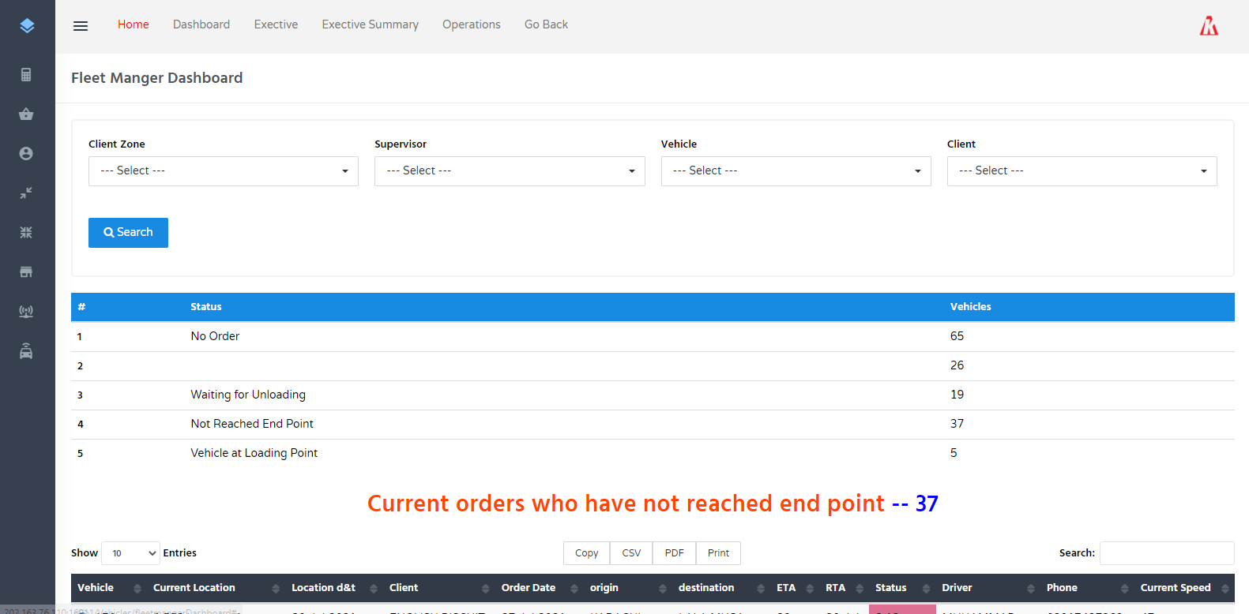Image resolution: width=1249 pixels, height=614 pixels.
Task: Go to the Home menu item
Action: [134, 24]
